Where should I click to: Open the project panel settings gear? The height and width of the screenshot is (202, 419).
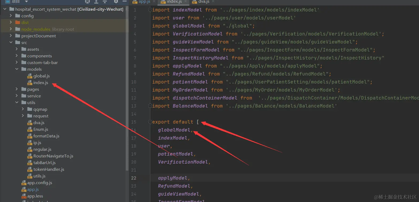[116, 2]
